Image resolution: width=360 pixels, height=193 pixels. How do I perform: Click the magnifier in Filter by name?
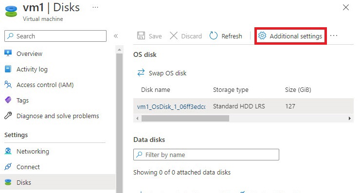(139, 155)
